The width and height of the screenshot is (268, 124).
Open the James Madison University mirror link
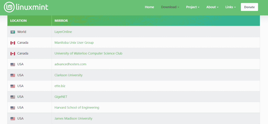tap(73, 119)
